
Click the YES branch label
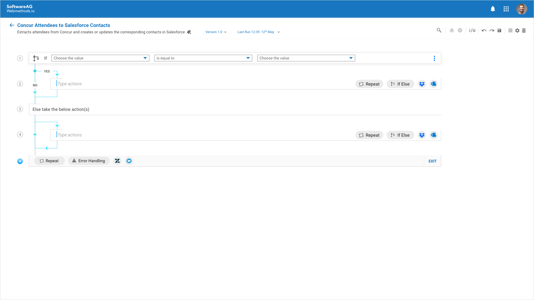[x=47, y=71]
